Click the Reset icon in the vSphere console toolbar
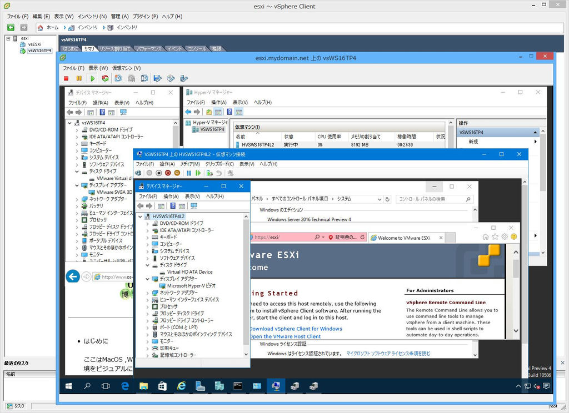Image resolution: width=569 pixels, height=413 pixels. tap(105, 78)
